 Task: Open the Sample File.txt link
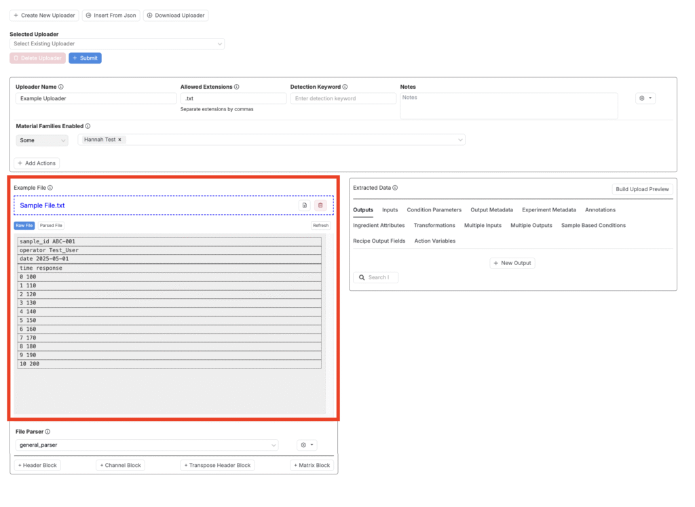[x=42, y=205]
